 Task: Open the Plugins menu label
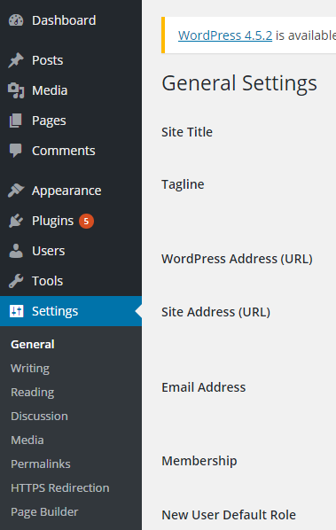coord(52,221)
